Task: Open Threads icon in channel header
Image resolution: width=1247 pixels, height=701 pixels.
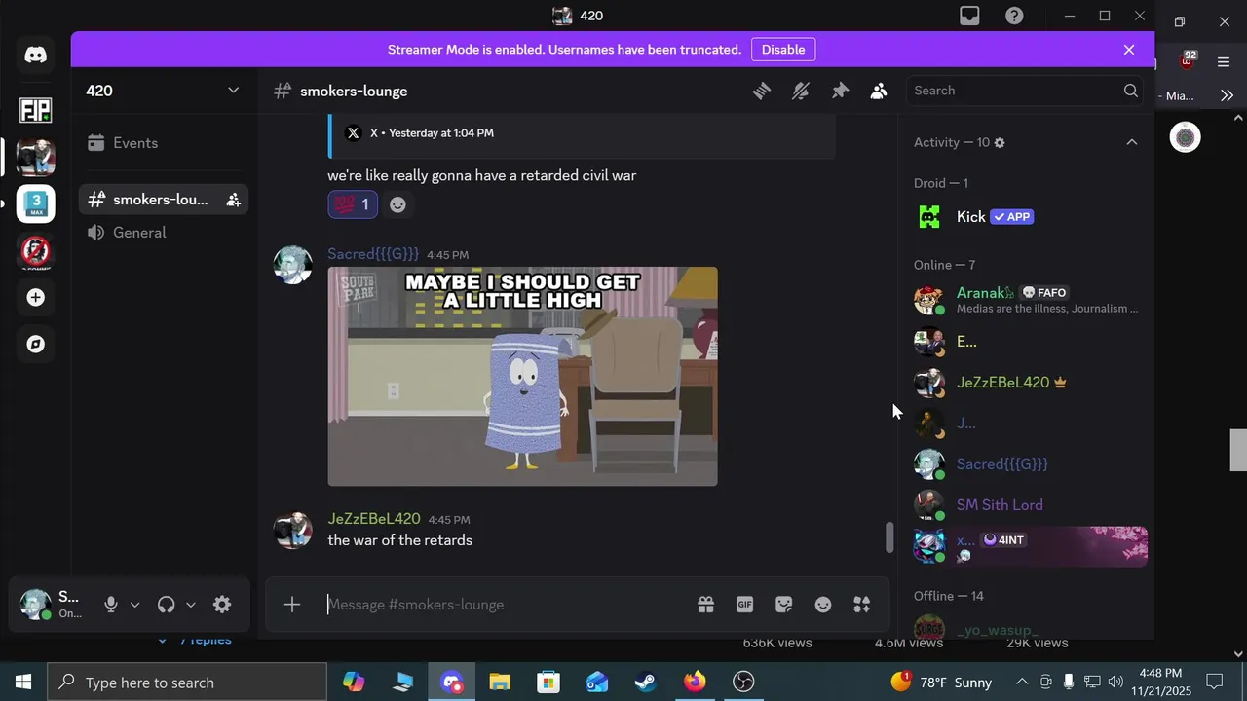Action: pyautogui.click(x=762, y=91)
